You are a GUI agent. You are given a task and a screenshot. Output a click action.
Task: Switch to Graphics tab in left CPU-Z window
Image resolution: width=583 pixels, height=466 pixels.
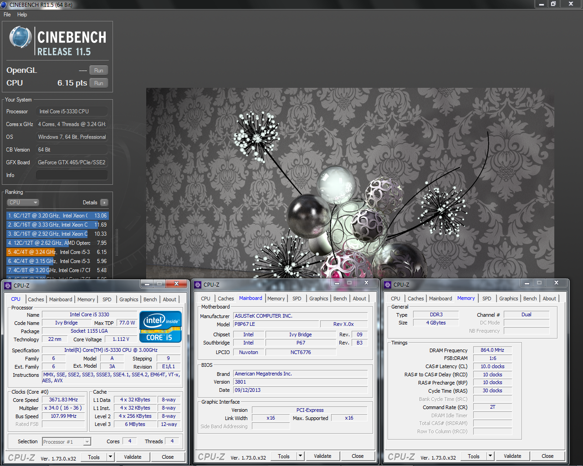point(129,299)
